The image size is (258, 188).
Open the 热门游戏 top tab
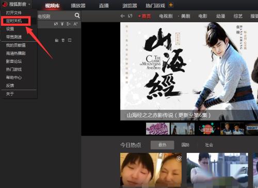(155, 6)
